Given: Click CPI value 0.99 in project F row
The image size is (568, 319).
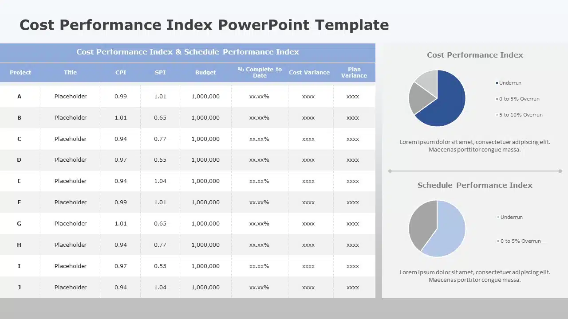Looking at the screenshot, I should click(x=121, y=202).
